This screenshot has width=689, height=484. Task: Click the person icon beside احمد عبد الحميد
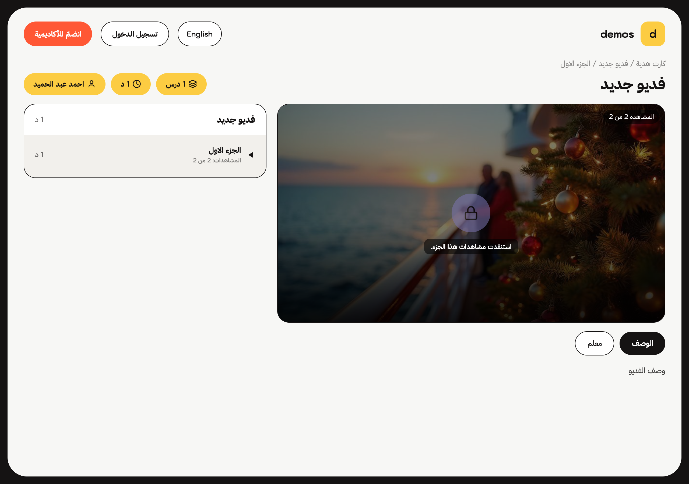click(92, 84)
